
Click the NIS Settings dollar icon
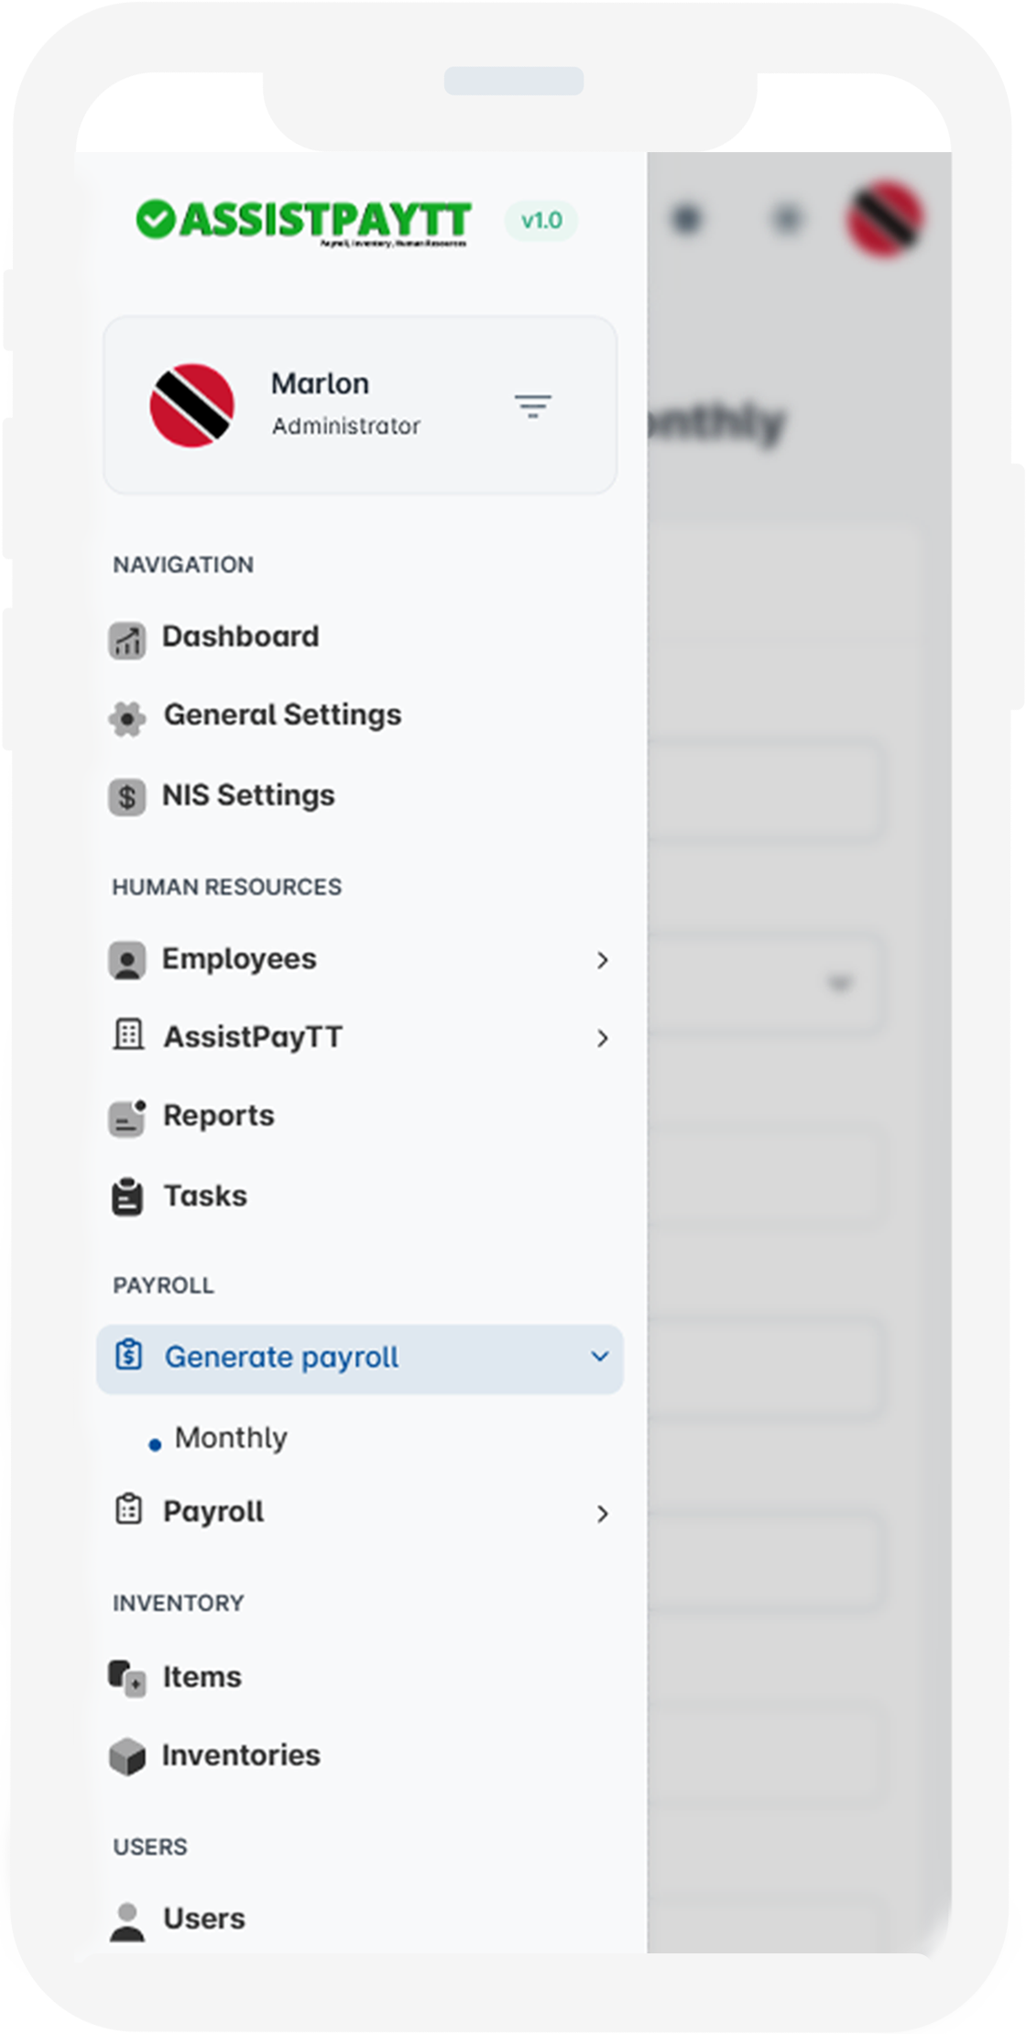pos(127,797)
